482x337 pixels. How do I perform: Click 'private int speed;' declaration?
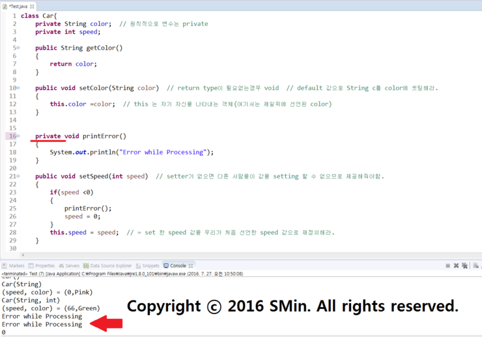click(x=68, y=32)
